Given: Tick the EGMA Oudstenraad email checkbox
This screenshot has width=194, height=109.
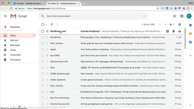Looking at the screenshot, I should [x=43, y=74].
